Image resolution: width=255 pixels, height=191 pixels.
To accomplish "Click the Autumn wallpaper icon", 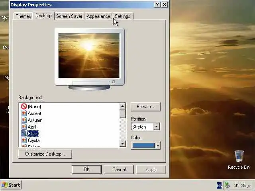I will tap(24, 120).
